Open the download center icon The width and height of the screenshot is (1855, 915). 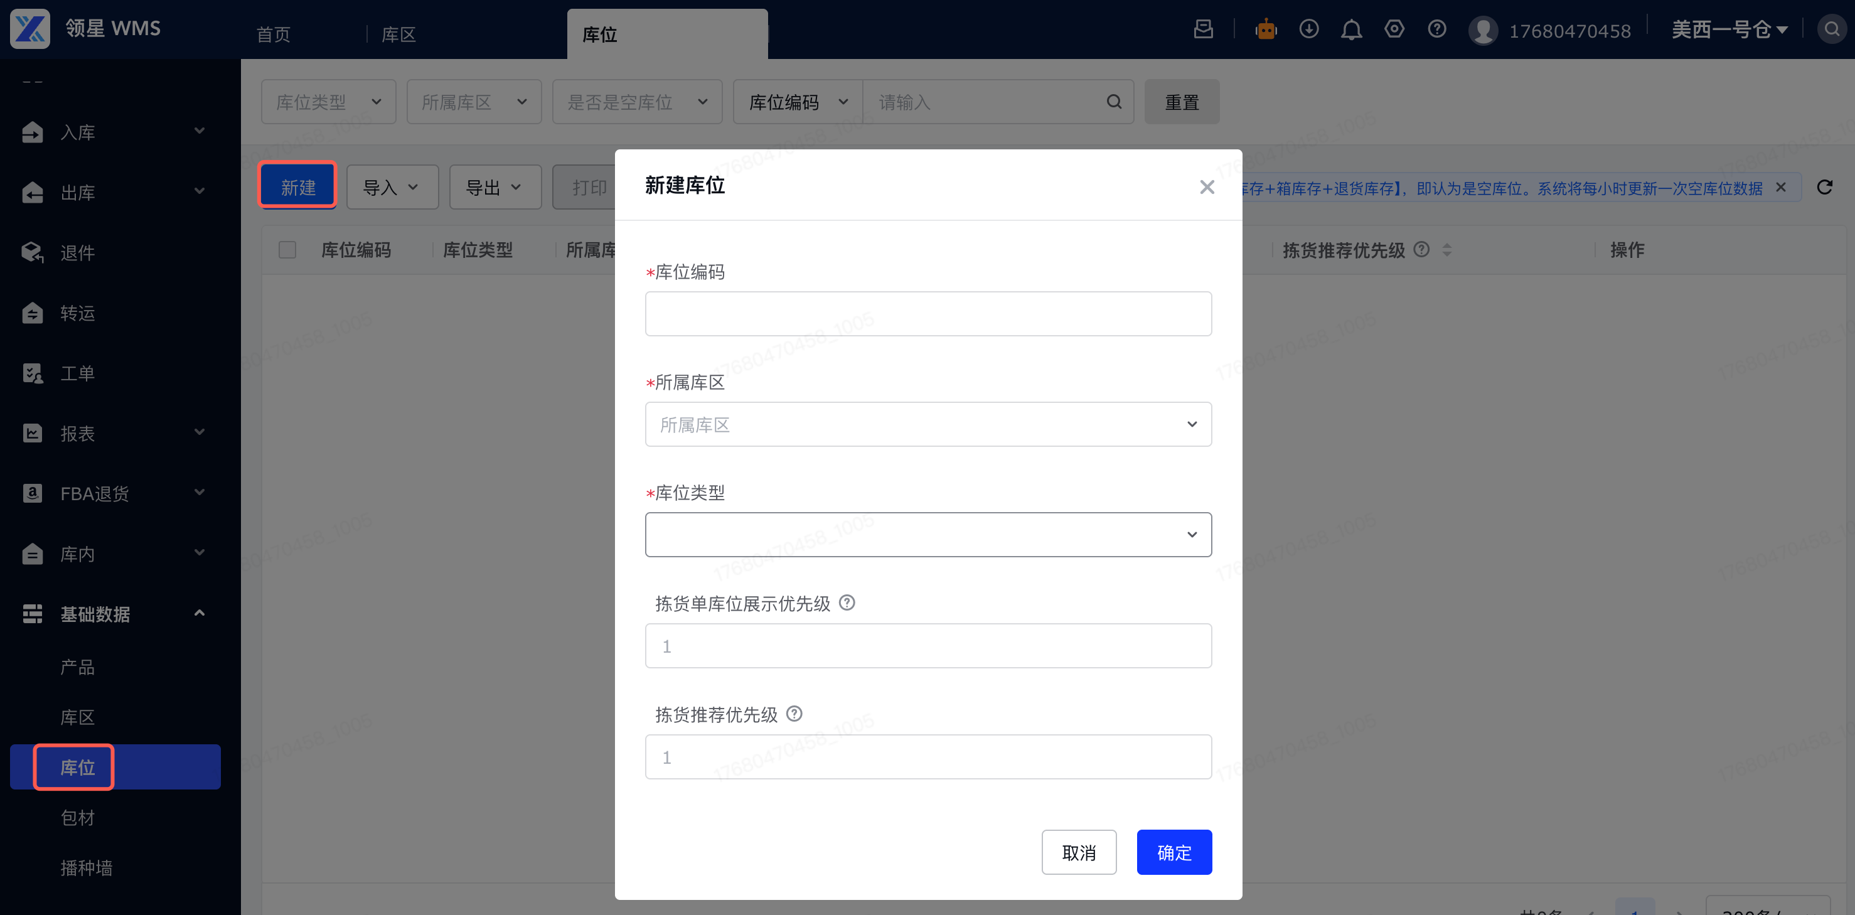[1308, 29]
